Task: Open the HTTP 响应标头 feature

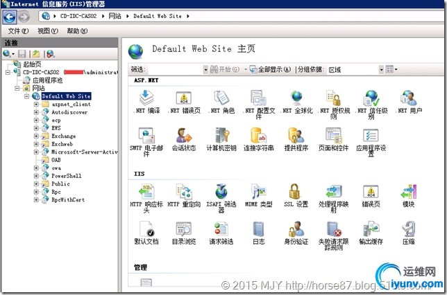Action: point(146,198)
